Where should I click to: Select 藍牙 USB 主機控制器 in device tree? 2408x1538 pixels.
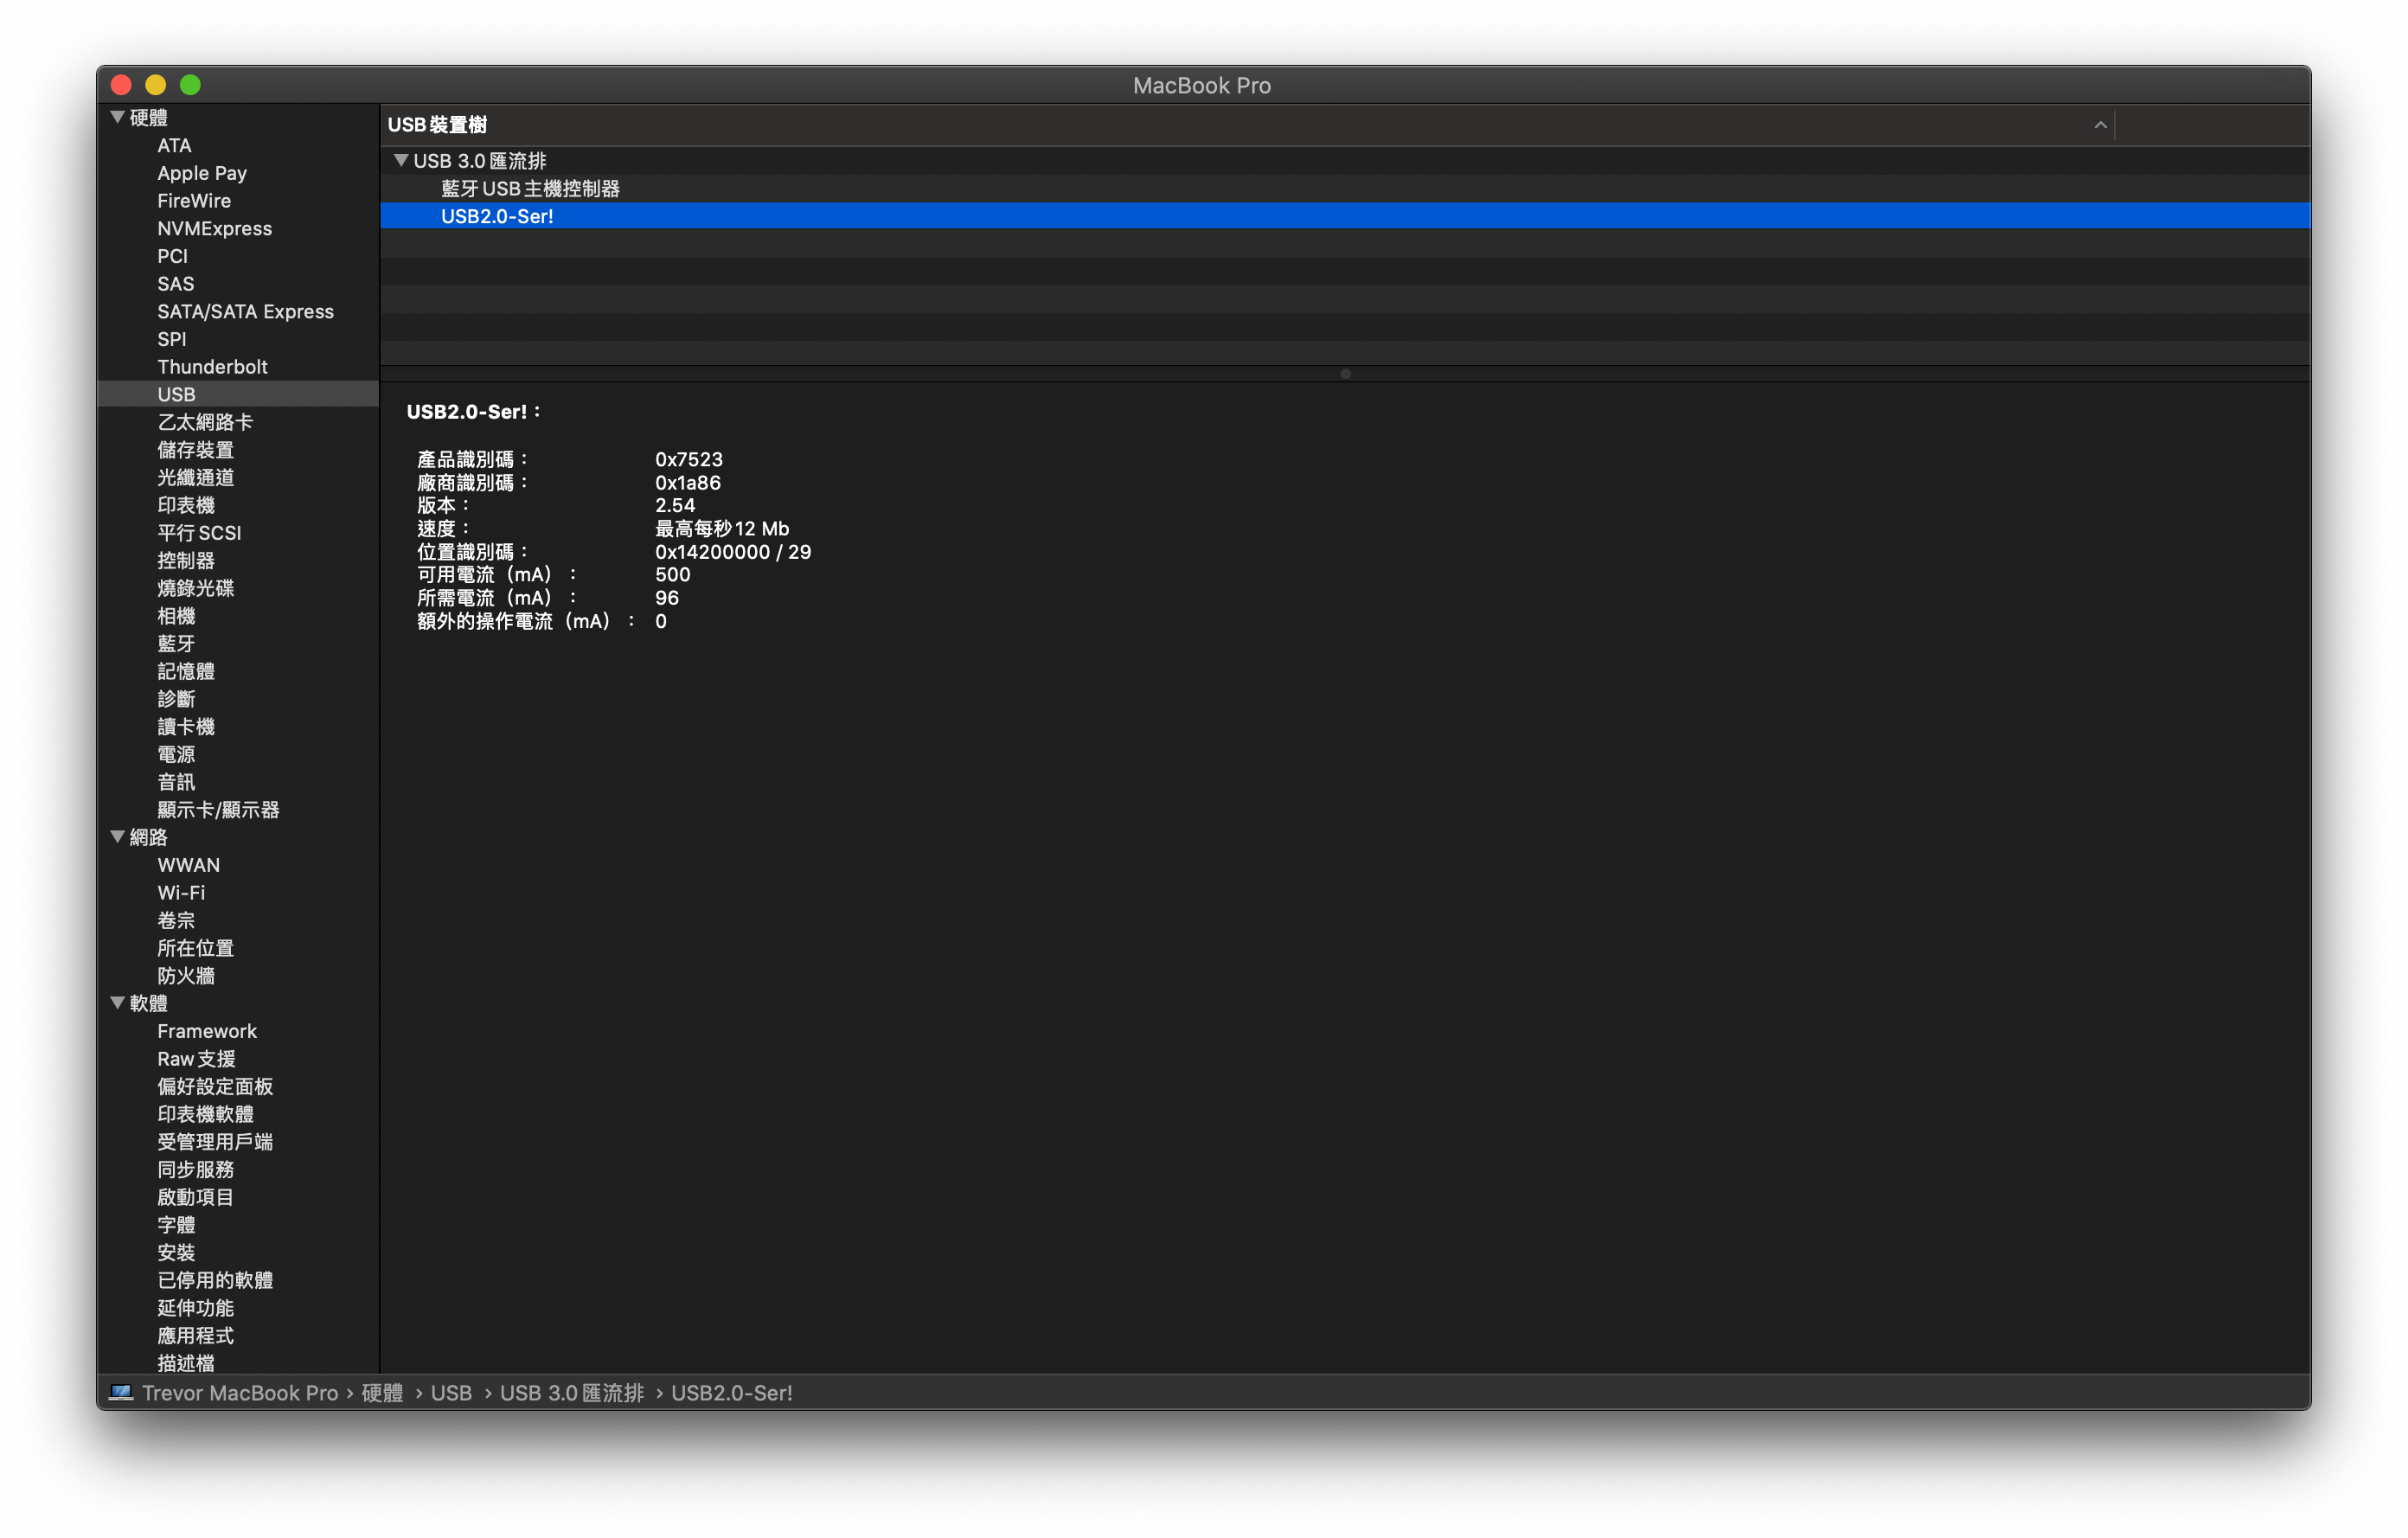(530, 188)
